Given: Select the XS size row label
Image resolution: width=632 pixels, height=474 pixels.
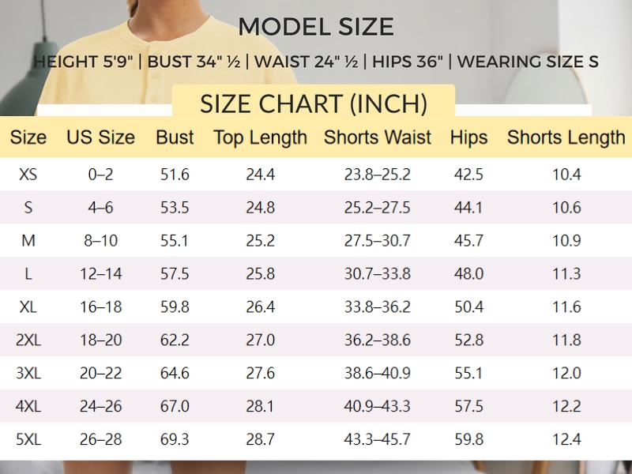Looking at the screenshot, I should [x=28, y=175].
